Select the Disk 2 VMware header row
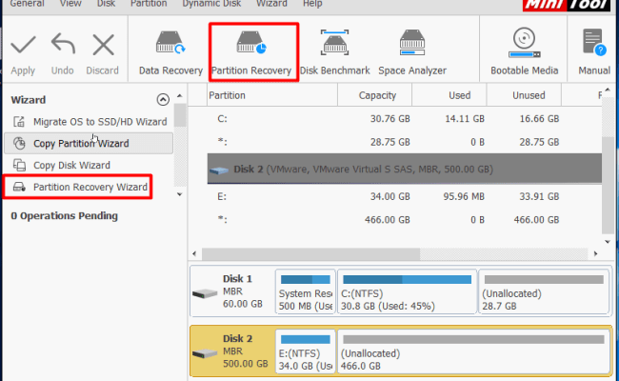This screenshot has width=619, height=381. pos(404,169)
